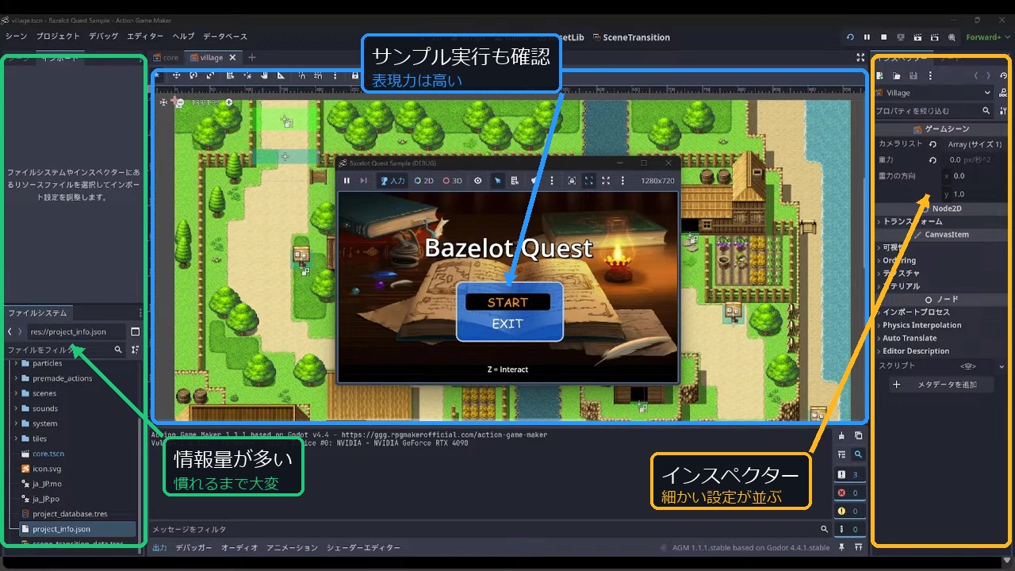Open the Inspector history icon

click(1003, 76)
